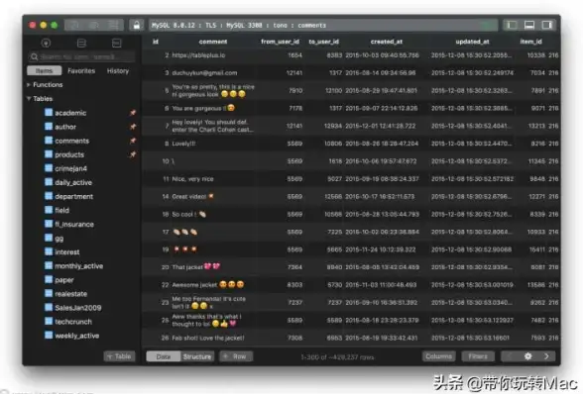Click the interest table icon
Screen dimensions: 583x394
coord(49,251)
